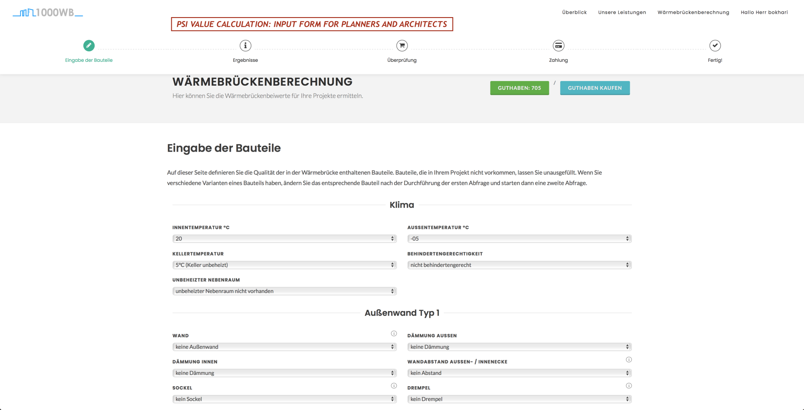Open the Innentemperatur dropdown
Viewport: 804px width, 410px height.
pyautogui.click(x=284, y=239)
